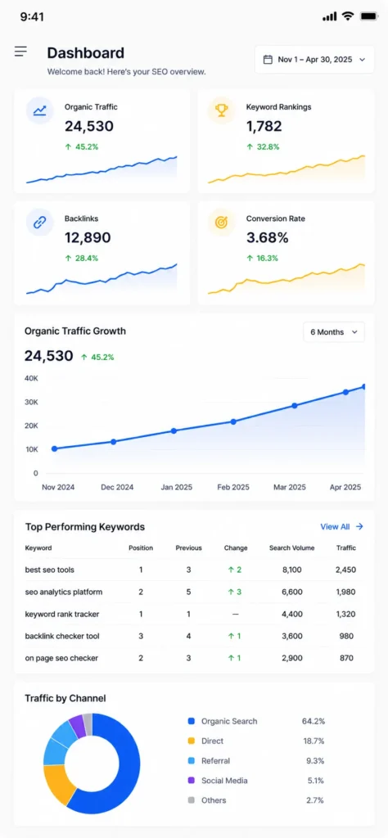Viewport: 388px width, 838px height.
Task: Click the arrow next to View All
Action: [x=359, y=526]
